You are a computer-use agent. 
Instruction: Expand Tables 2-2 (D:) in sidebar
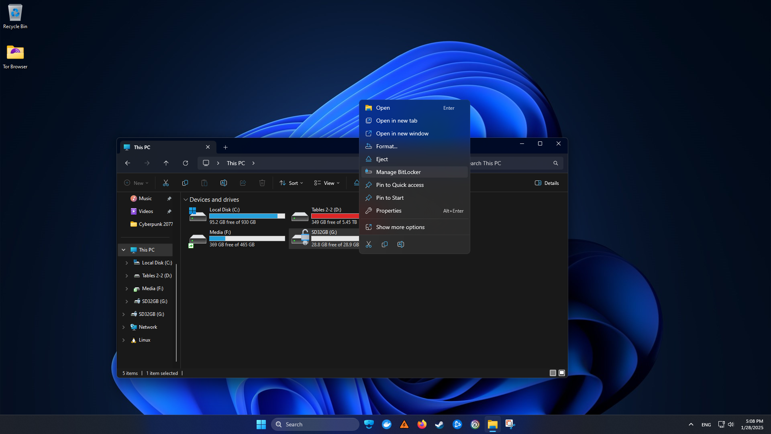[x=127, y=276]
